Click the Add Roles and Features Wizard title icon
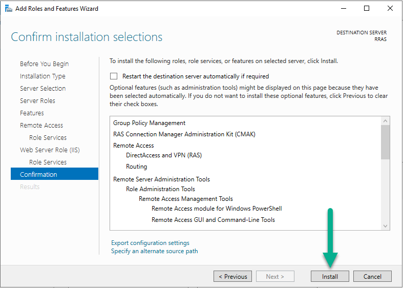The height and width of the screenshot is (288, 403). [9, 9]
